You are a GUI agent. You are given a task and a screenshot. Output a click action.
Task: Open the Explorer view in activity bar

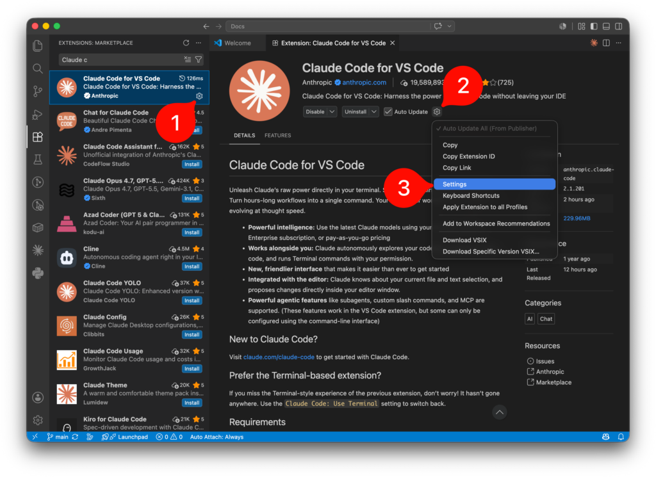click(x=38, y=45)
